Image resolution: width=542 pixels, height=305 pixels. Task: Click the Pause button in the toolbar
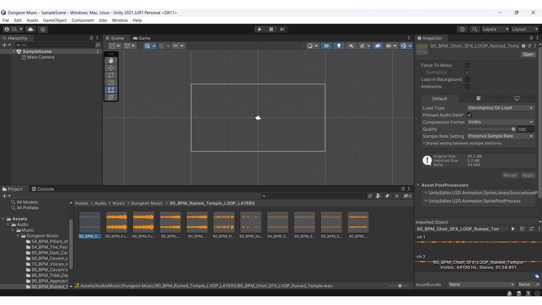(x=271, y=29)
